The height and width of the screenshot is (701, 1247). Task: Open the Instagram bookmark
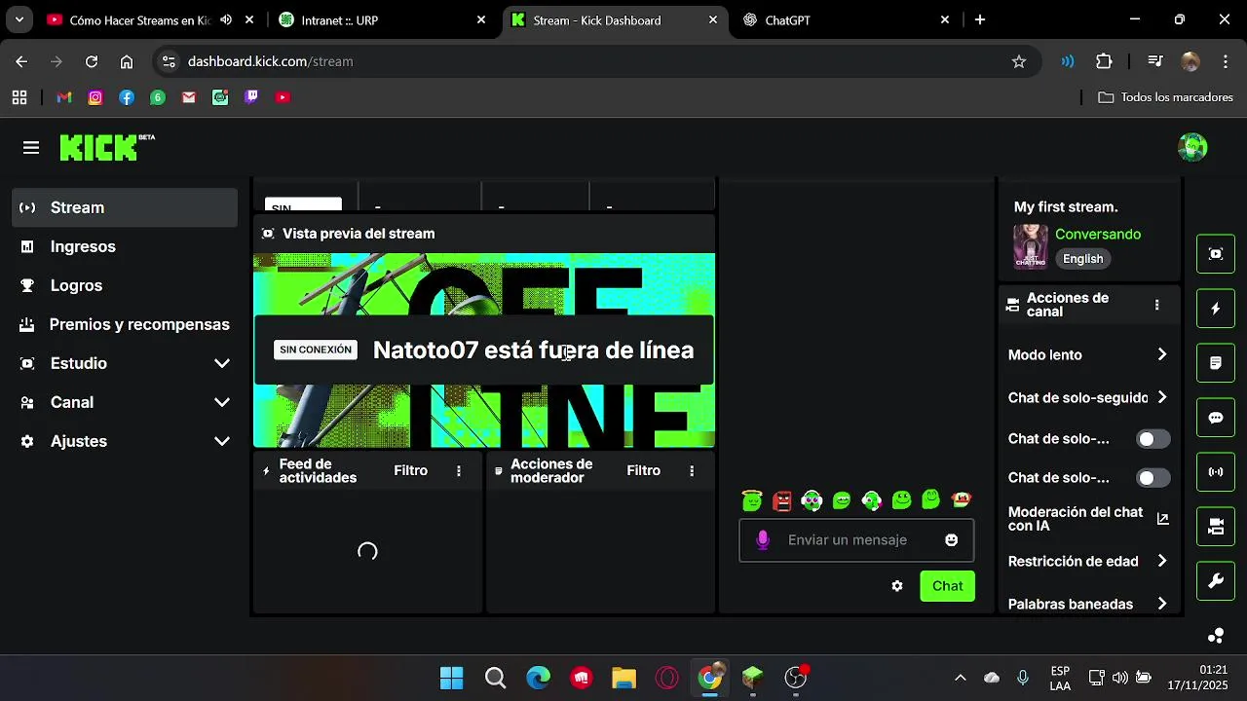click(95, 97)
